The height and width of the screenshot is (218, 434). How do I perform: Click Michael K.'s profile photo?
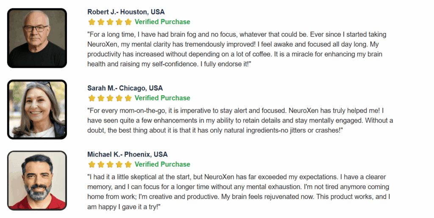[x=37, y=181]
